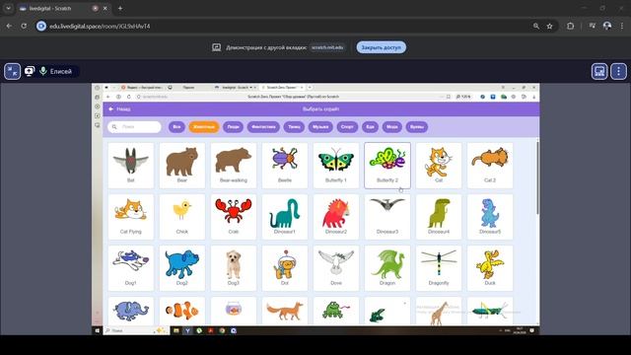Open livedigital more options menu
631x355 pixels.
pyautogui.click(x=618, y=71)
